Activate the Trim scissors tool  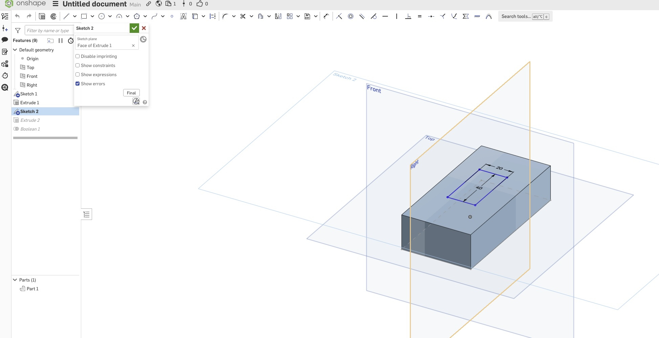point(243,16)
